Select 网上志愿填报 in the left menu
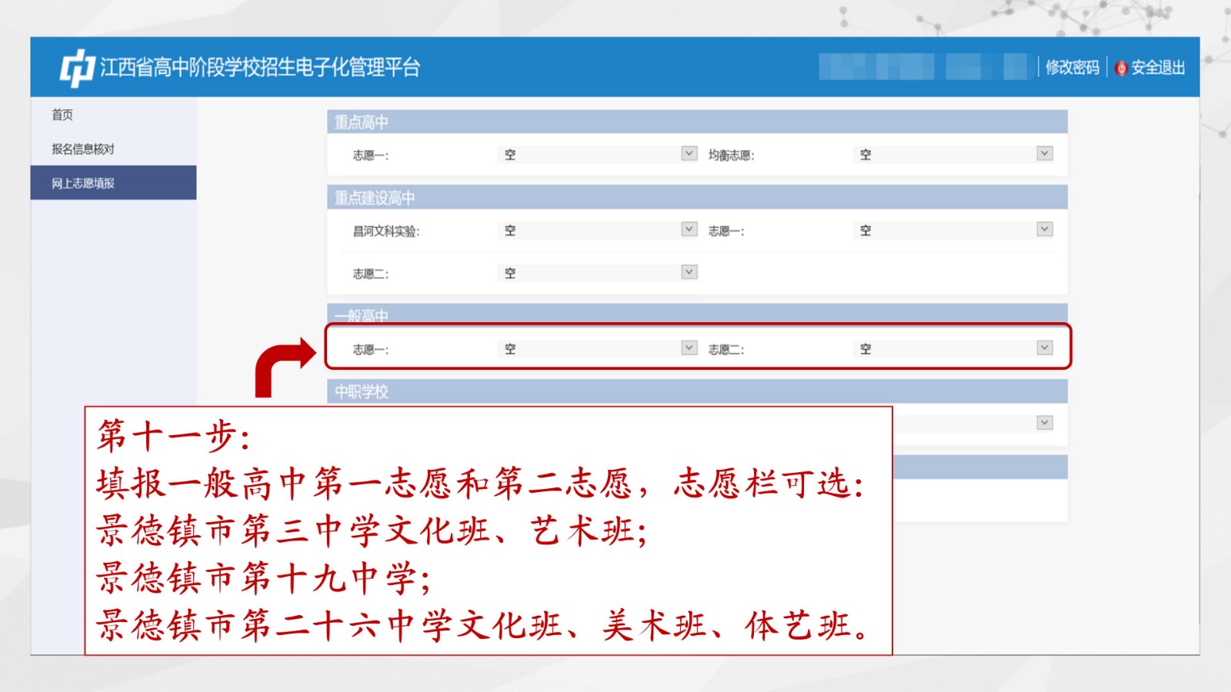 pyautogui.click(x=83, y=183)
